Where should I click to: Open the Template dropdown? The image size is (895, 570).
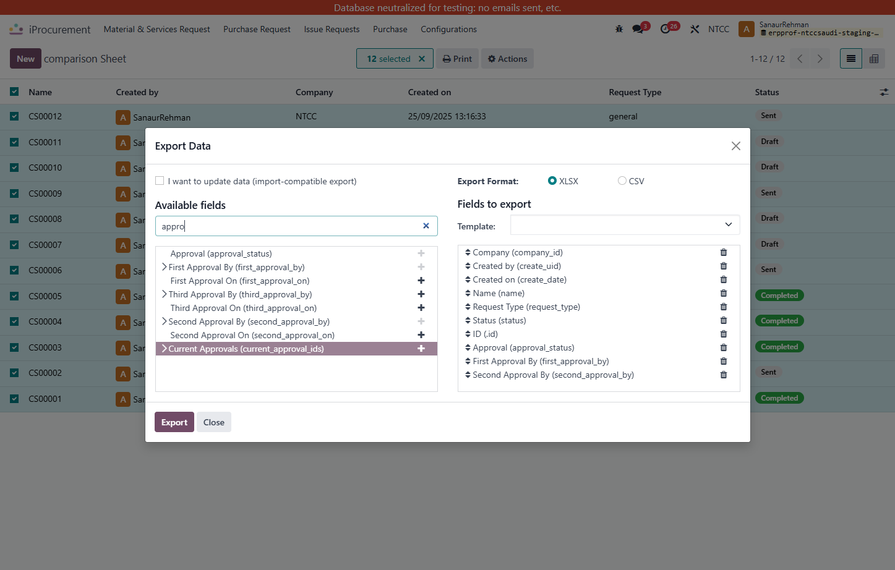[625, 225]
